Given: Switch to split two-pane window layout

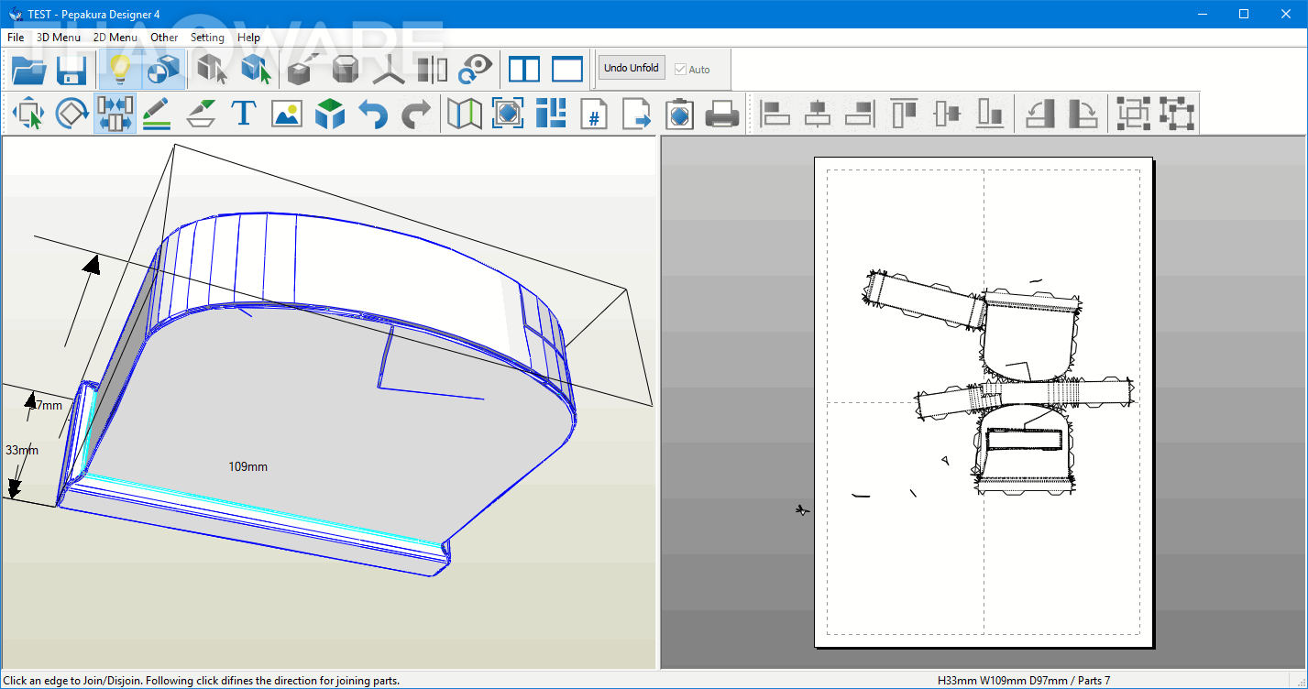Looking at the screenshot, I should coord(524,70).
